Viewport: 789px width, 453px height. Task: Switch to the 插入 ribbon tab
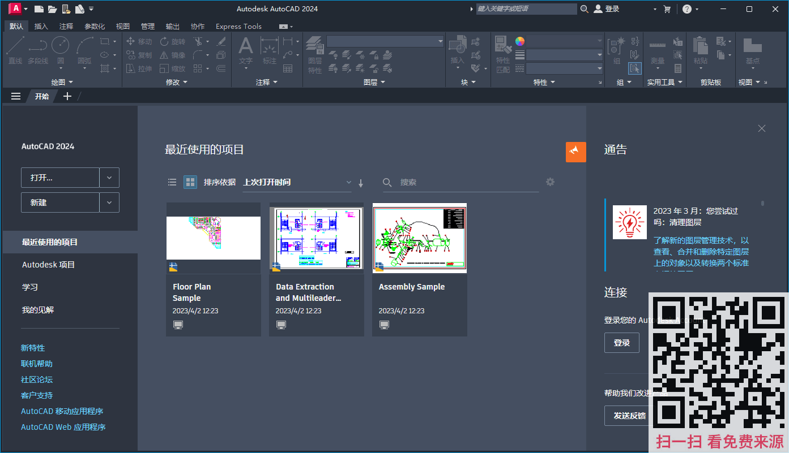pos(41,26)
